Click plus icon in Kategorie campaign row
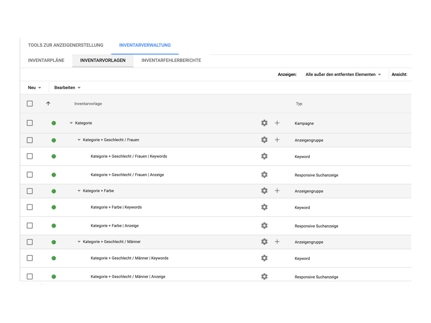431x323 pixels. pyautogui.click(x=277, y=123)
